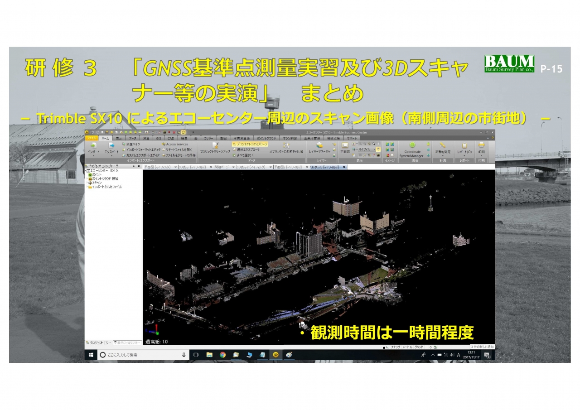This screenshot has width=580, height=410.
Task: Switch to the GIS ribbon tab
Action: (159, 138)
